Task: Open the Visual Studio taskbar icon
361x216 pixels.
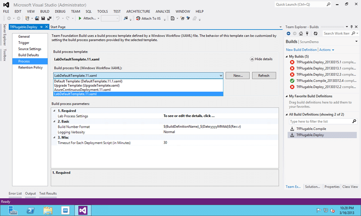Action: tap(83, 210)
